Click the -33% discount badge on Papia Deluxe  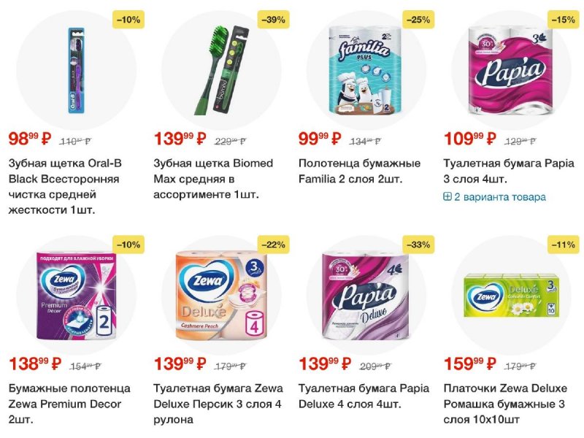(x=418, y=245)
